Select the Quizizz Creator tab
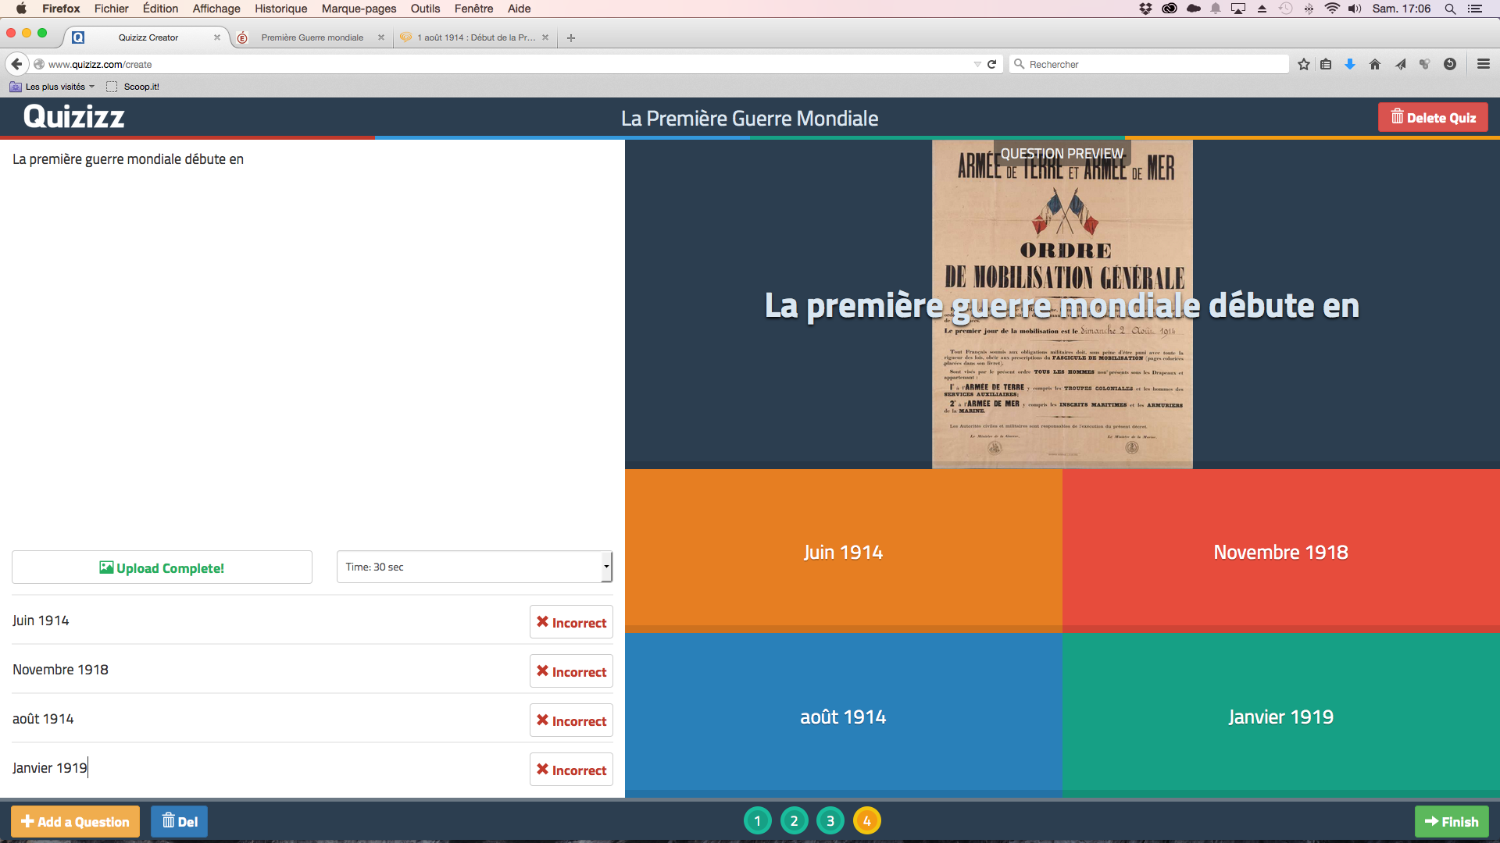1500x843 pixels. coord(148,37)
